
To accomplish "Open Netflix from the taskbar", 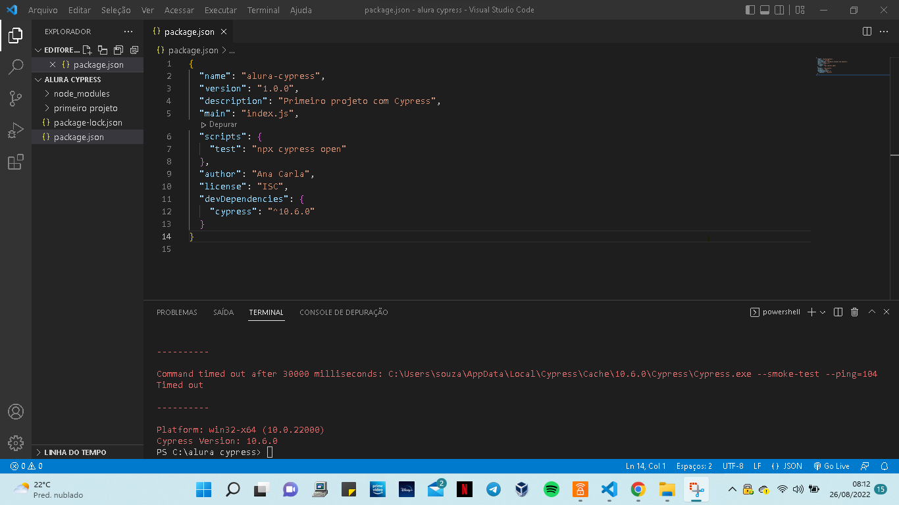I will [464, 489].
